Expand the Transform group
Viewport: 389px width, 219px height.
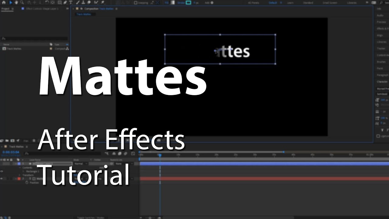[x=19, y=175]
